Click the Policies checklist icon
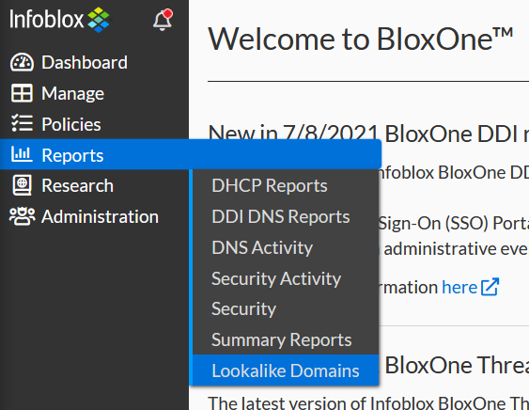529x410 pixels. (22, 123)
